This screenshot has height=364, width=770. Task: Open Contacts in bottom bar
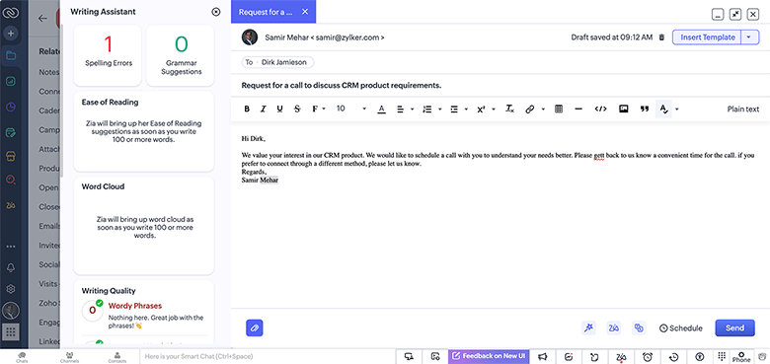tap(116, 357)
